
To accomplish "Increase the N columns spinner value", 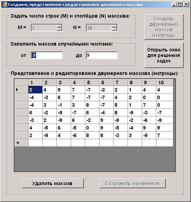I will pos(114,26).
